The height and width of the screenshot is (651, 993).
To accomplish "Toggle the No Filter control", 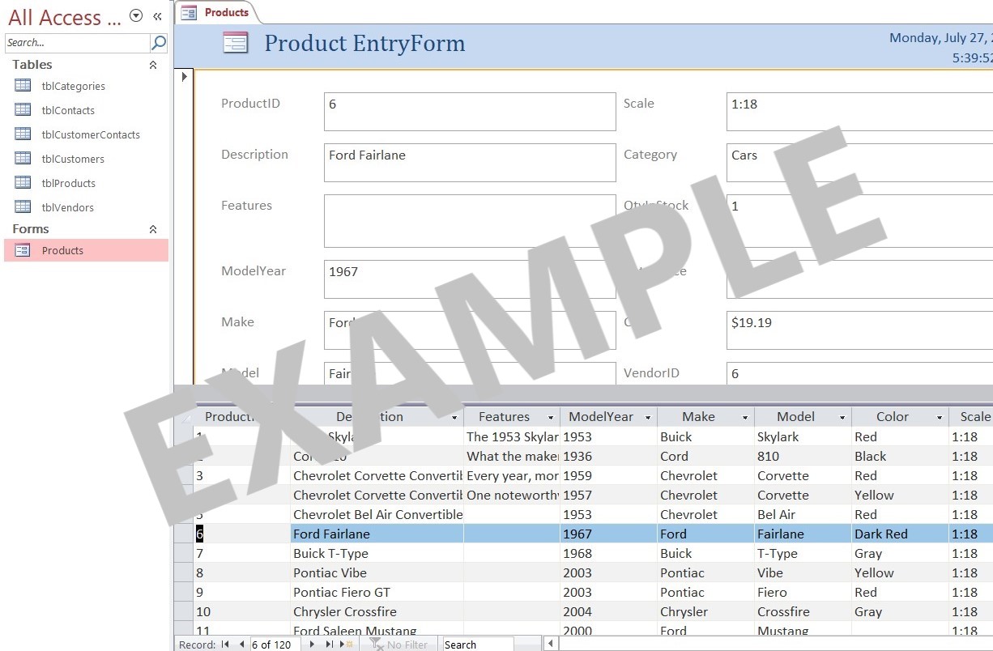I will click(398, 644).
